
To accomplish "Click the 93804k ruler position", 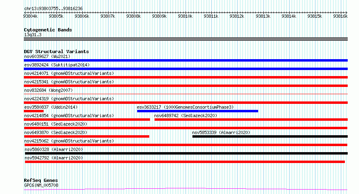I will [x=30, y=16].
